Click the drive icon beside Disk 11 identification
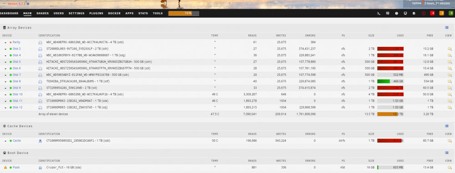 [40, 101]
